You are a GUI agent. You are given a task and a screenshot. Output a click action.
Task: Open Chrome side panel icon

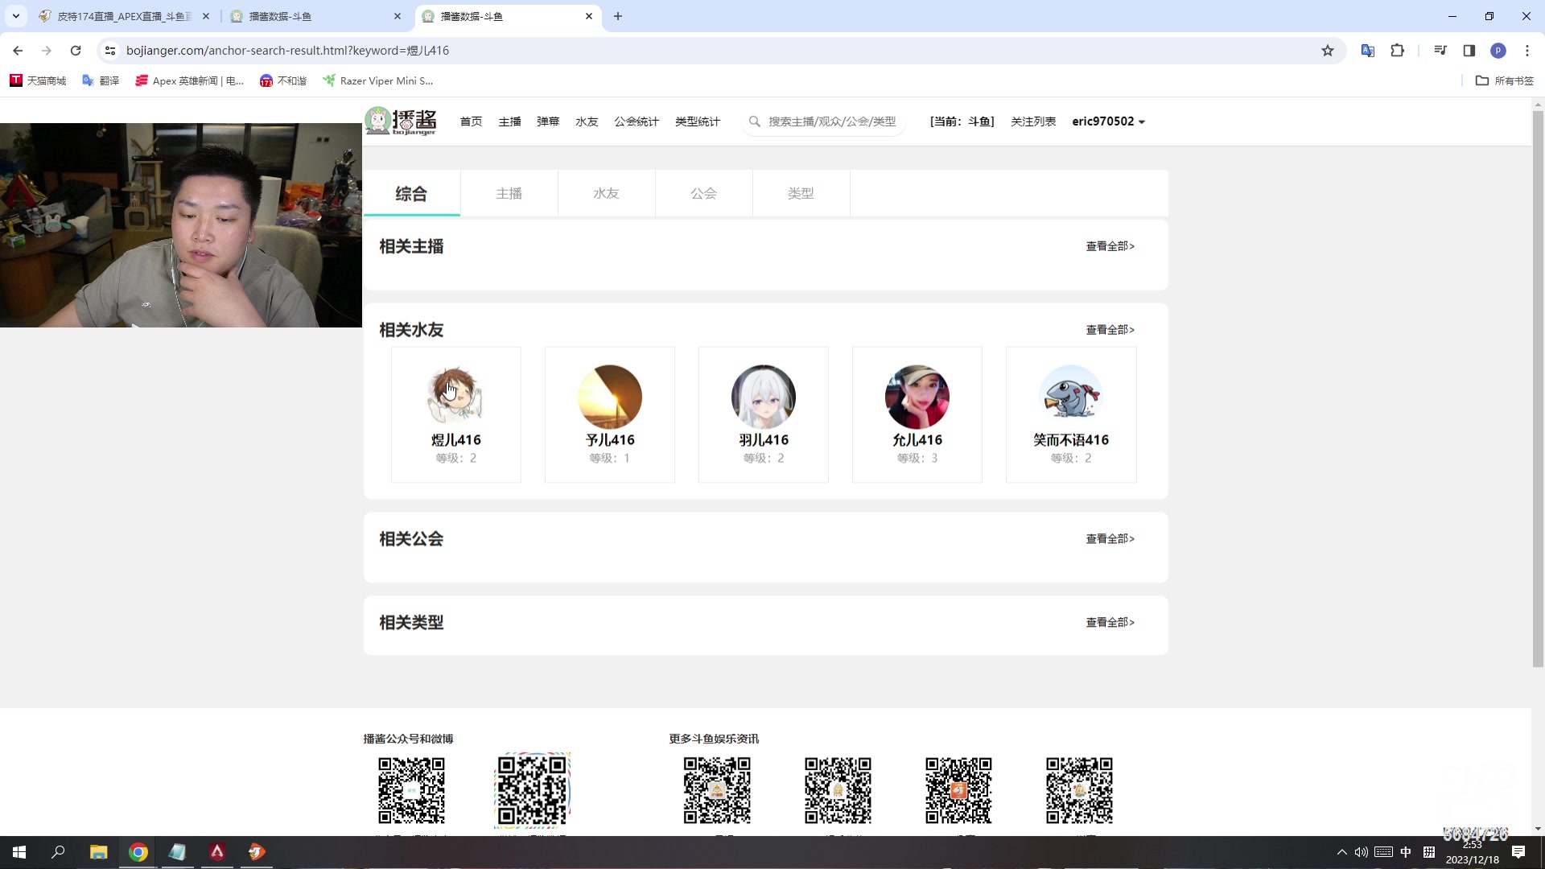1469,51
